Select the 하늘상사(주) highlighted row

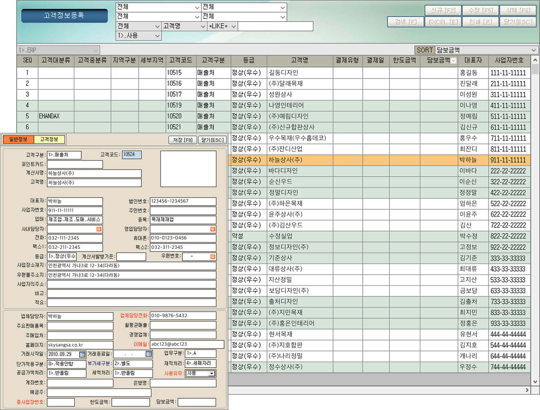click(x=379, y=160)
